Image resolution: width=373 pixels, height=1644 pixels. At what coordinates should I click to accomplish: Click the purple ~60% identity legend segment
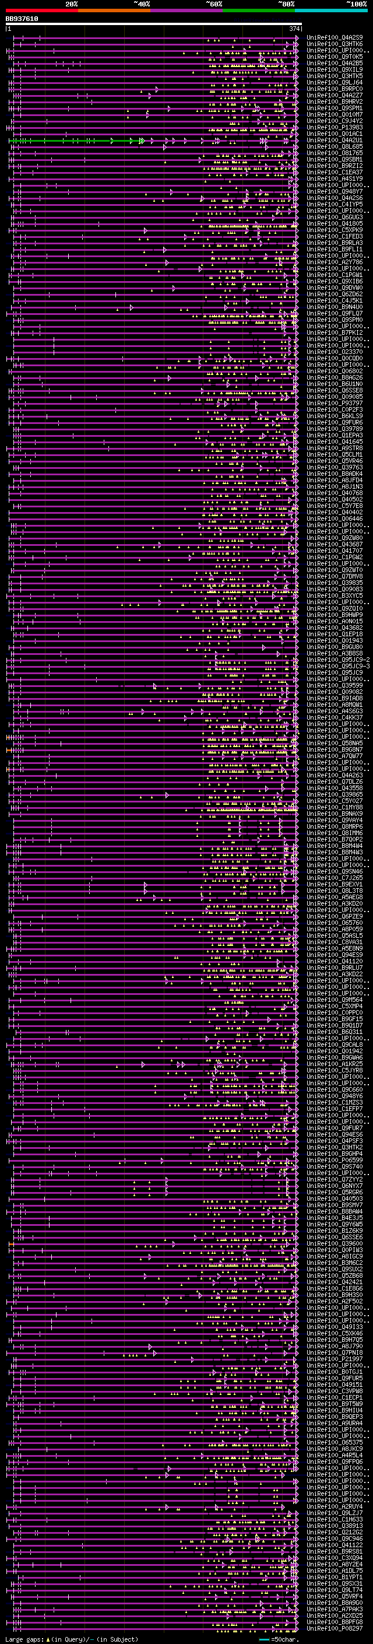click(187, 10)
